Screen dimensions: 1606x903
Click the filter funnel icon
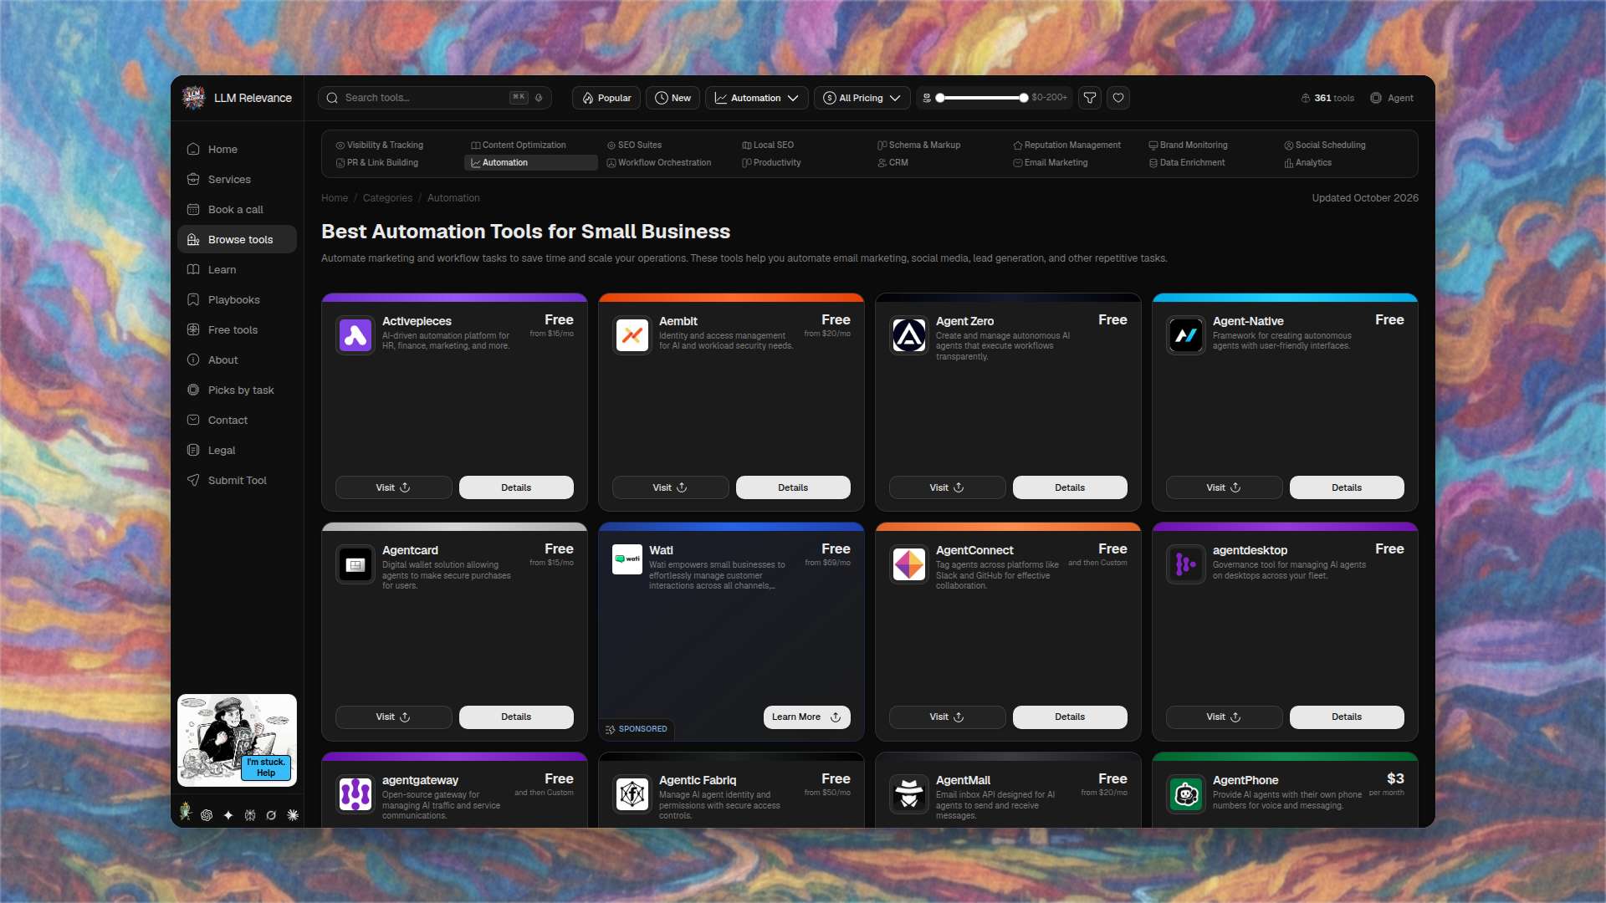point(1090,98)
